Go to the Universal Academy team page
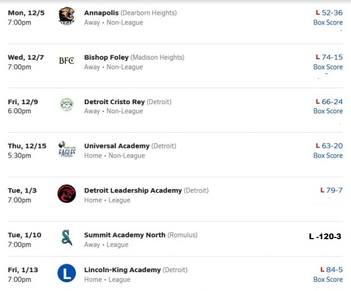 pyautogui.click(x=117, y=146)
